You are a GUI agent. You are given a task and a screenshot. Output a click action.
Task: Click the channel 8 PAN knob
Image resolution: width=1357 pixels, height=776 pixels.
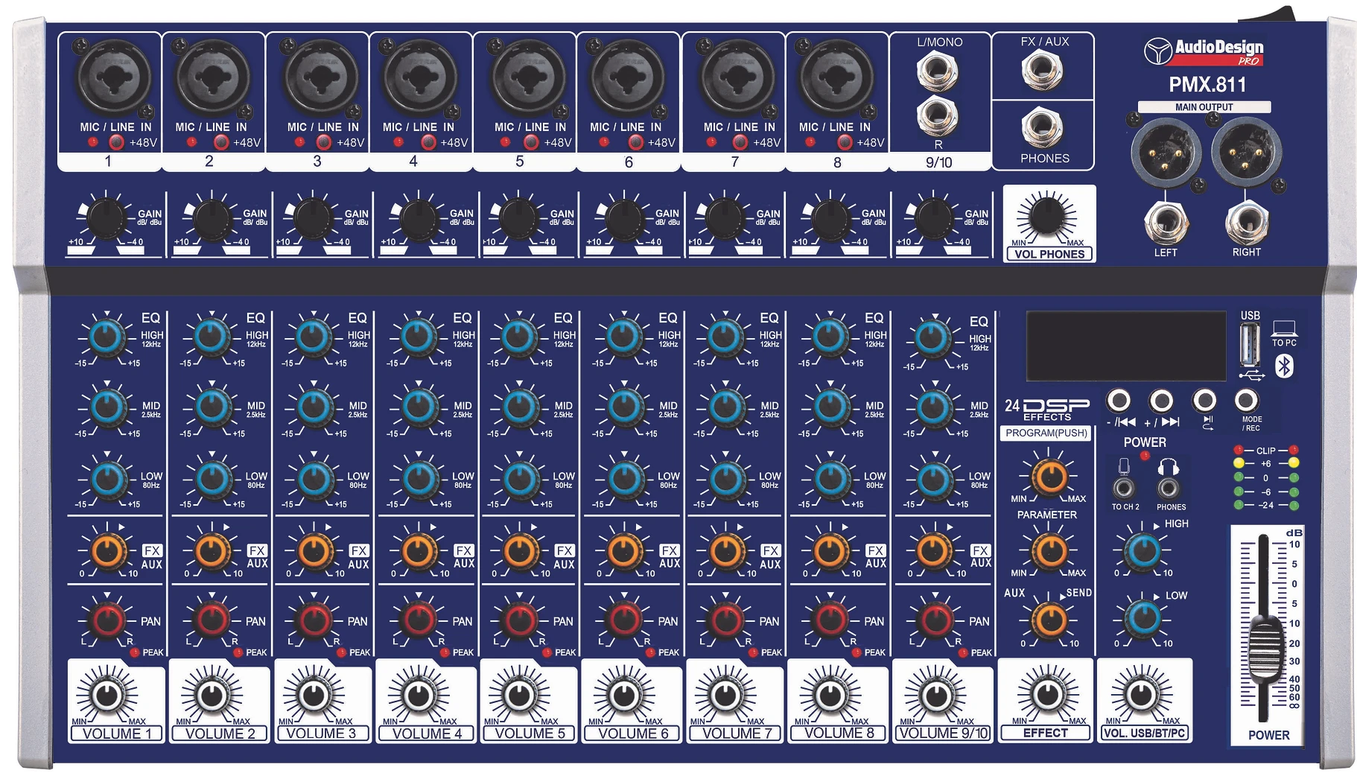[830, 620]
